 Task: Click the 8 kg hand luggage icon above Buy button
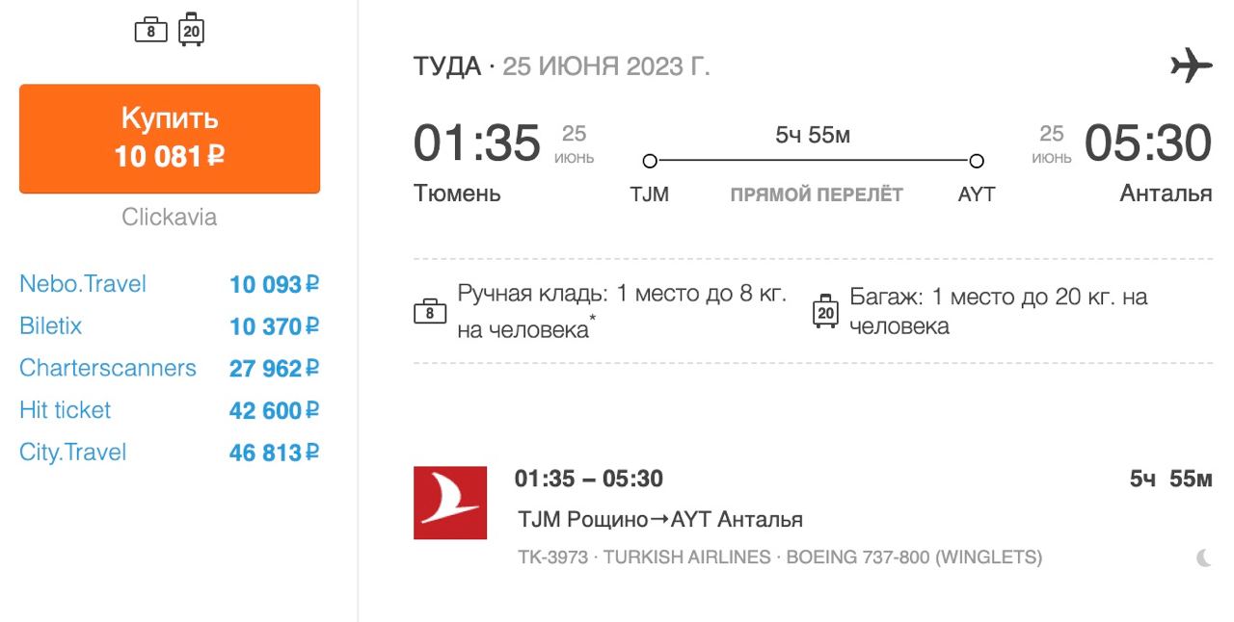coord(150,31)
